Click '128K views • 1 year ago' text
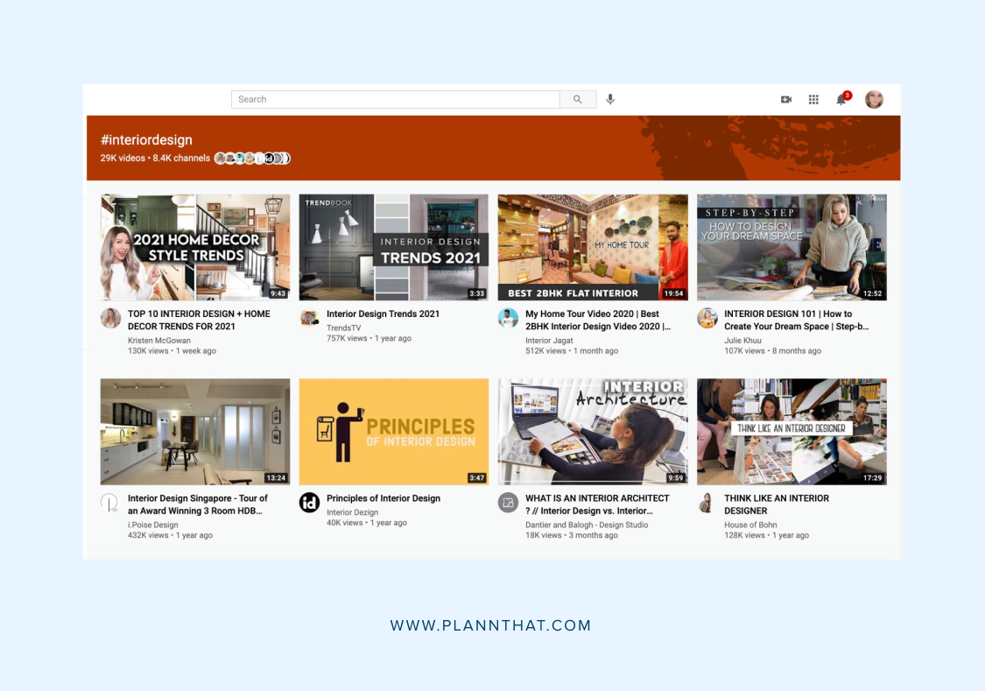The width and height of the screenshot is (985, 691). point(766,535)
